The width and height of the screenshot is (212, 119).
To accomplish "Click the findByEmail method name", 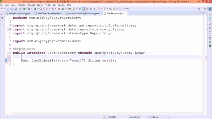I will click(x=42, y=60).
